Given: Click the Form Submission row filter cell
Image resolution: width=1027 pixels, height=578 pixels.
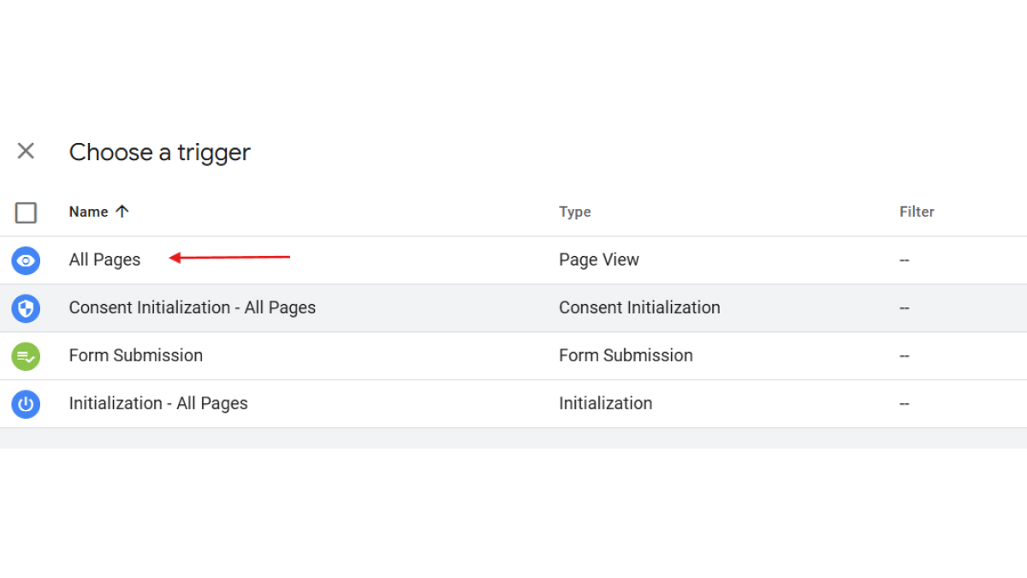Looking at the screenshot, I should 904,356.
